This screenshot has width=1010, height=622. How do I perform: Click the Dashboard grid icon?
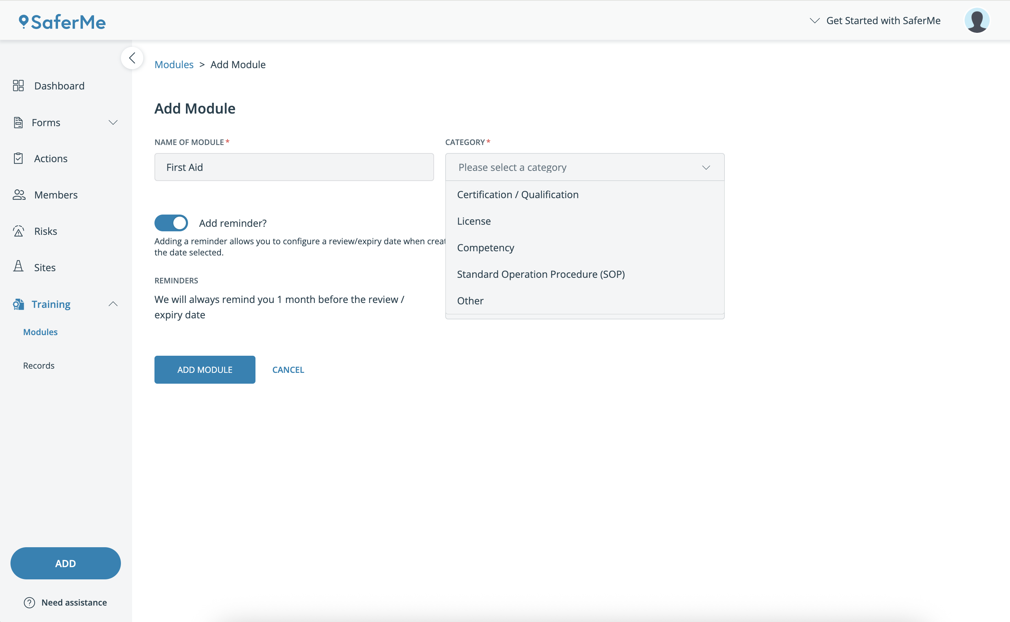point(18,86)
